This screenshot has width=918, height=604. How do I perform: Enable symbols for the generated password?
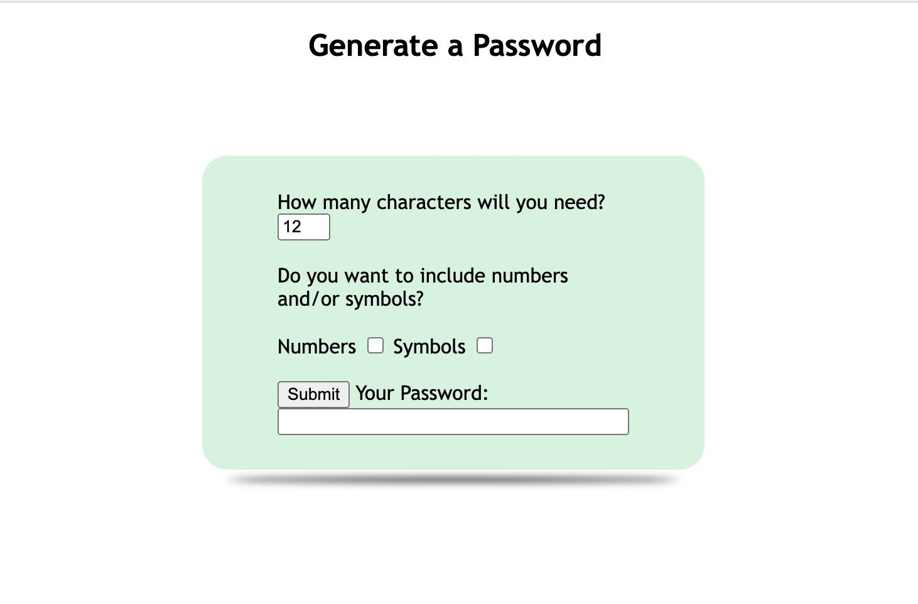click(x=485, y=345)
